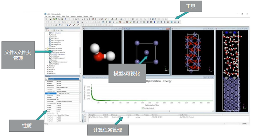Click the New document toolbar icon
253x137 pixels.
coord(46,19)
